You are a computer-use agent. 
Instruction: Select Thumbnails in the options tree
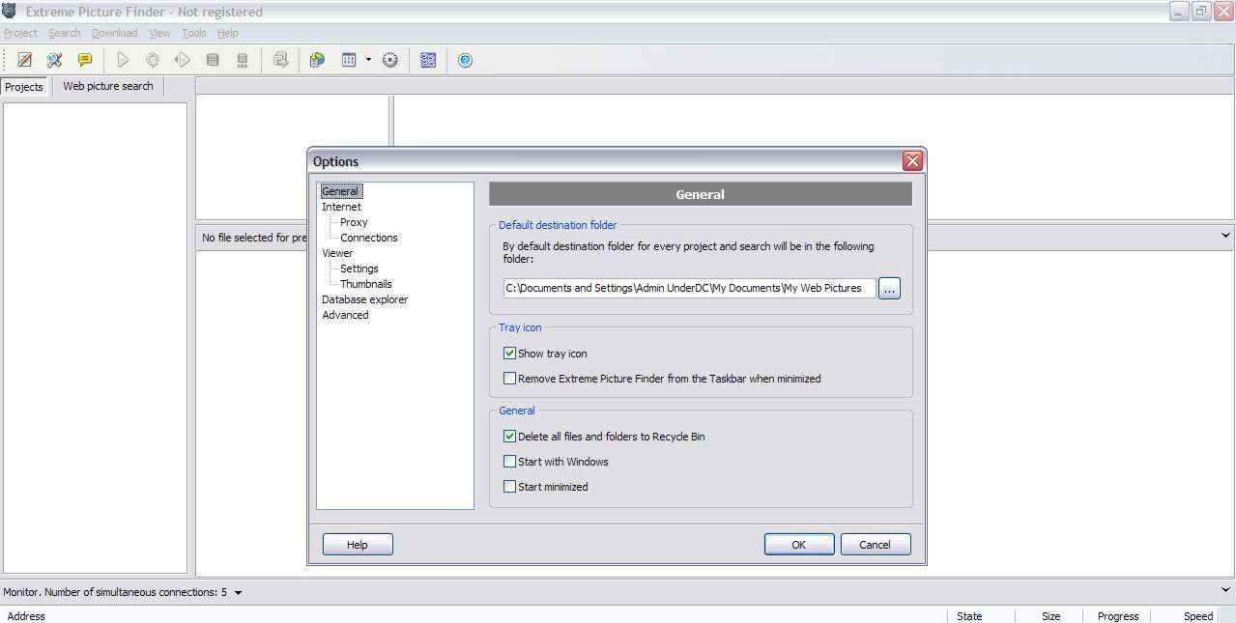(x=366, y=284)
